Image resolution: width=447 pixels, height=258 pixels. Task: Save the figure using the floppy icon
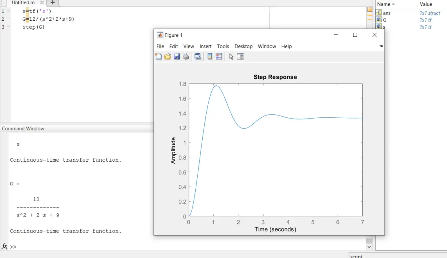click(177, 56)
